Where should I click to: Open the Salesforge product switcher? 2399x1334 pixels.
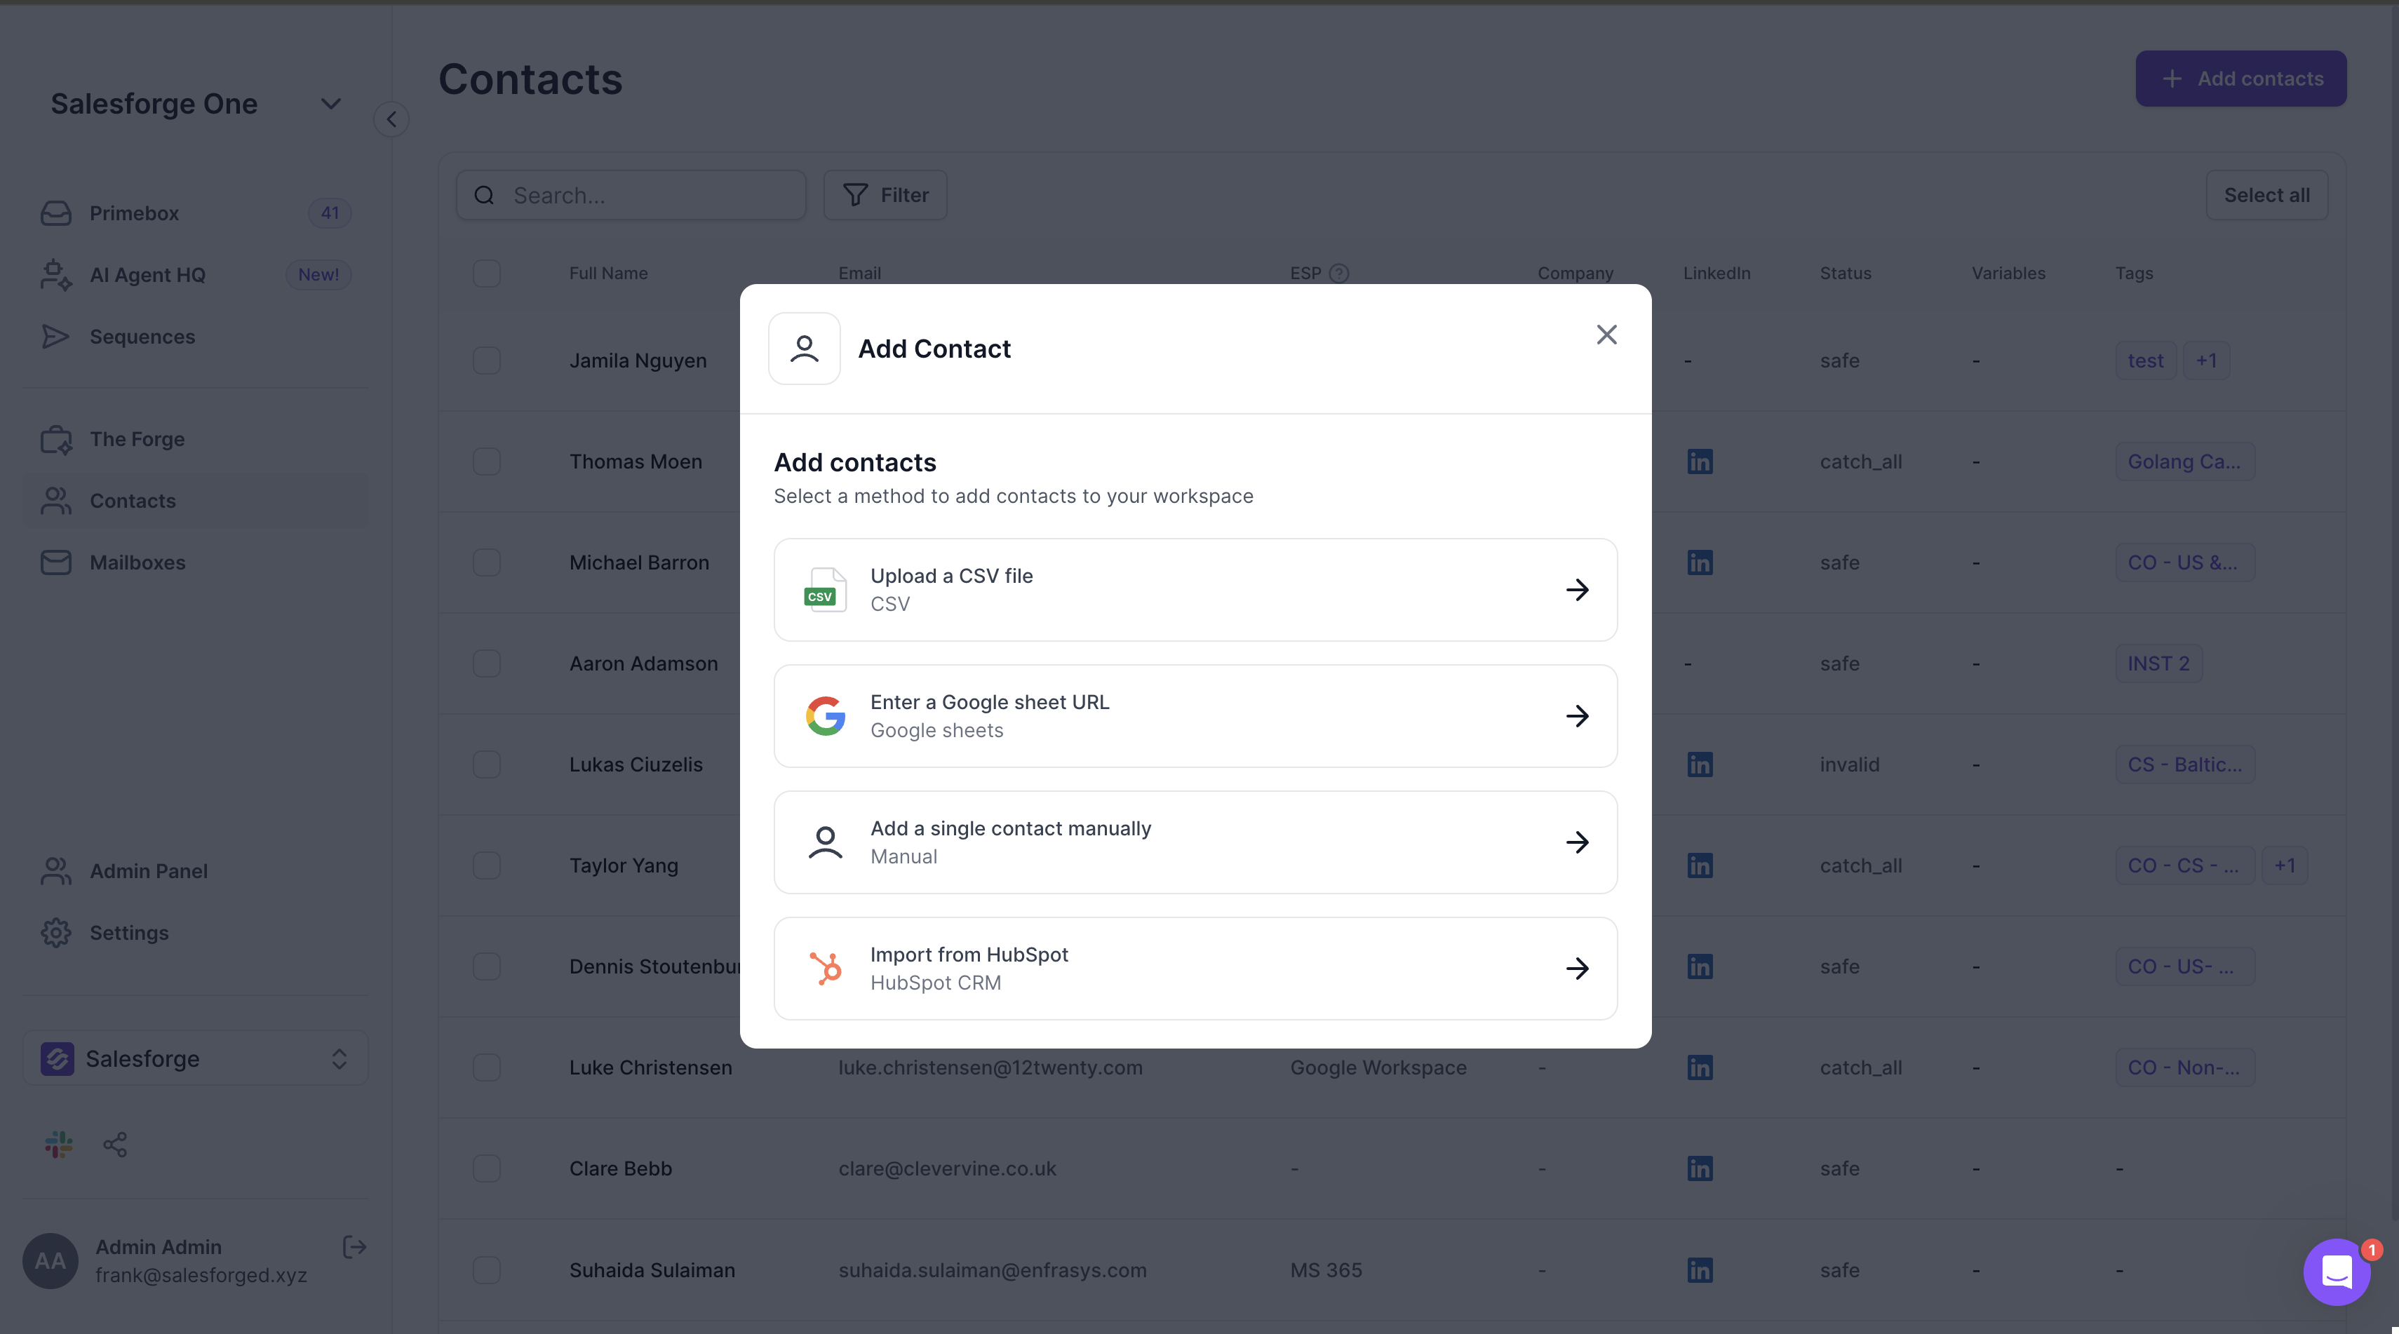click(196, 1058)
